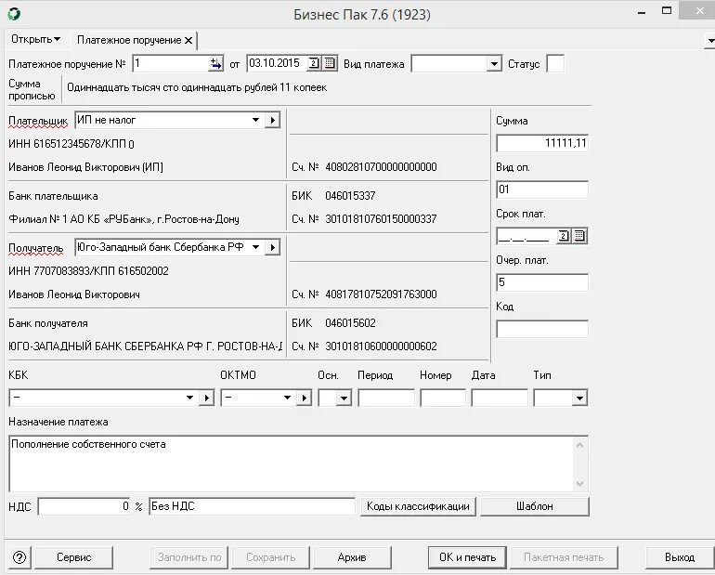Click the disabled Сохранить button
This screenshot has height=575, width=715.
click(x=271, y=557)
